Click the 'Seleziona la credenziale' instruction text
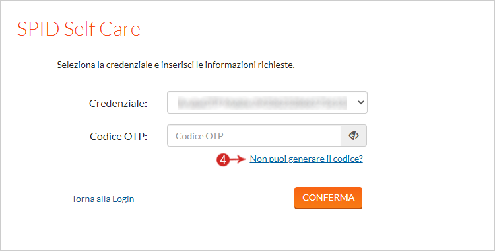The image size is (495, 251). [176, 65]
